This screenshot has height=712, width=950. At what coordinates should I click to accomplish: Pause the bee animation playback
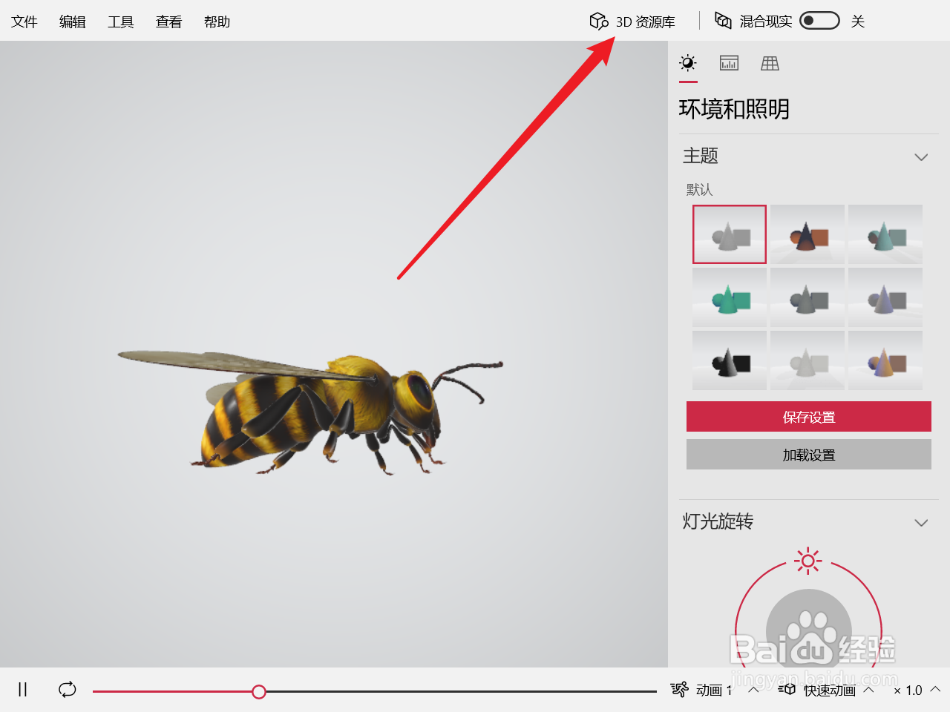[22, 690]
